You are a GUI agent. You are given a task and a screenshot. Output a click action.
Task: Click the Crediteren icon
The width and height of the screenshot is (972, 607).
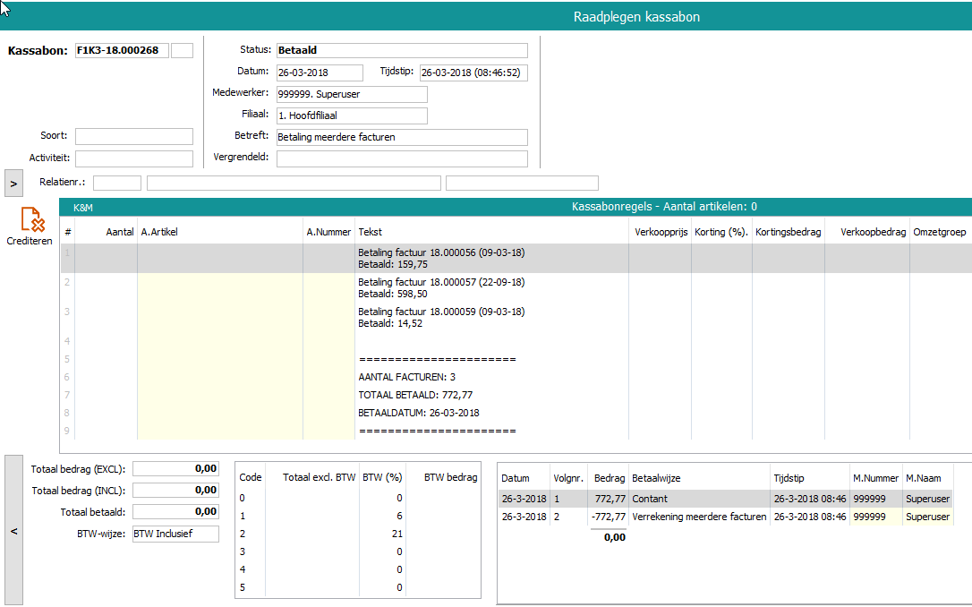[x=31, y=220]
